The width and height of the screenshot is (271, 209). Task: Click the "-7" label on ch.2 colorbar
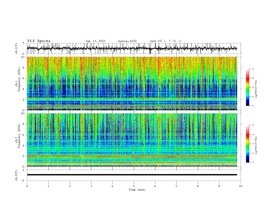click(252, 163)
